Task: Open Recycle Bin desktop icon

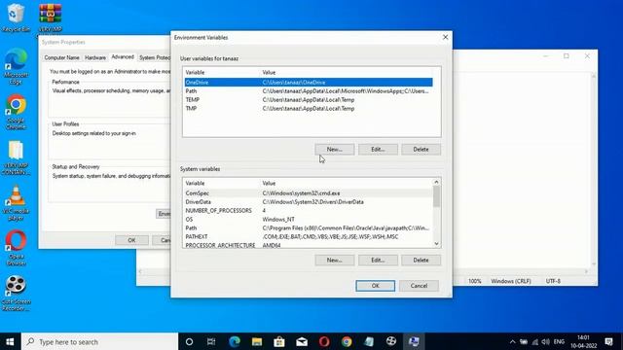Action: coord(16,17)
